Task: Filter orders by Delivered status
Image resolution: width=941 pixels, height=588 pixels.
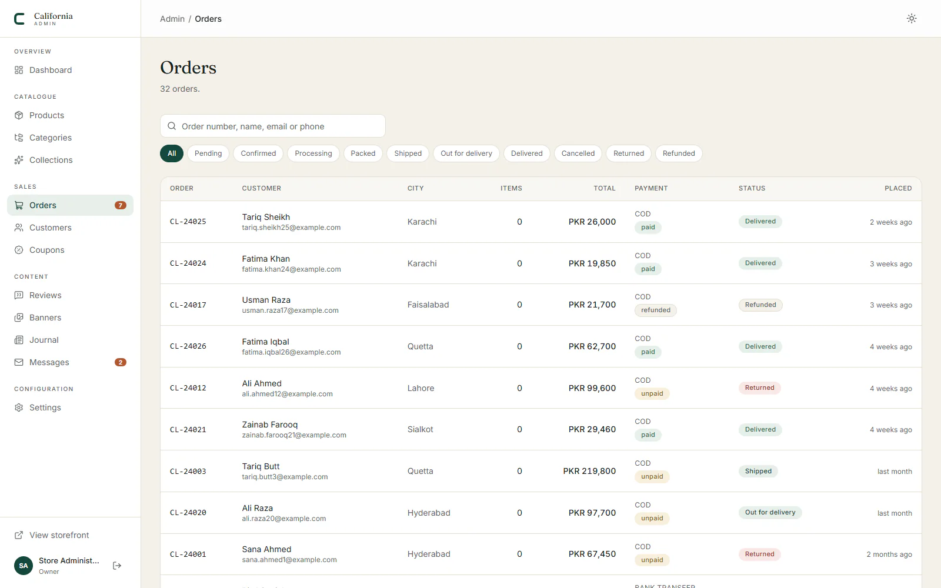Action: pyautogui.click(x=527, y=153)
